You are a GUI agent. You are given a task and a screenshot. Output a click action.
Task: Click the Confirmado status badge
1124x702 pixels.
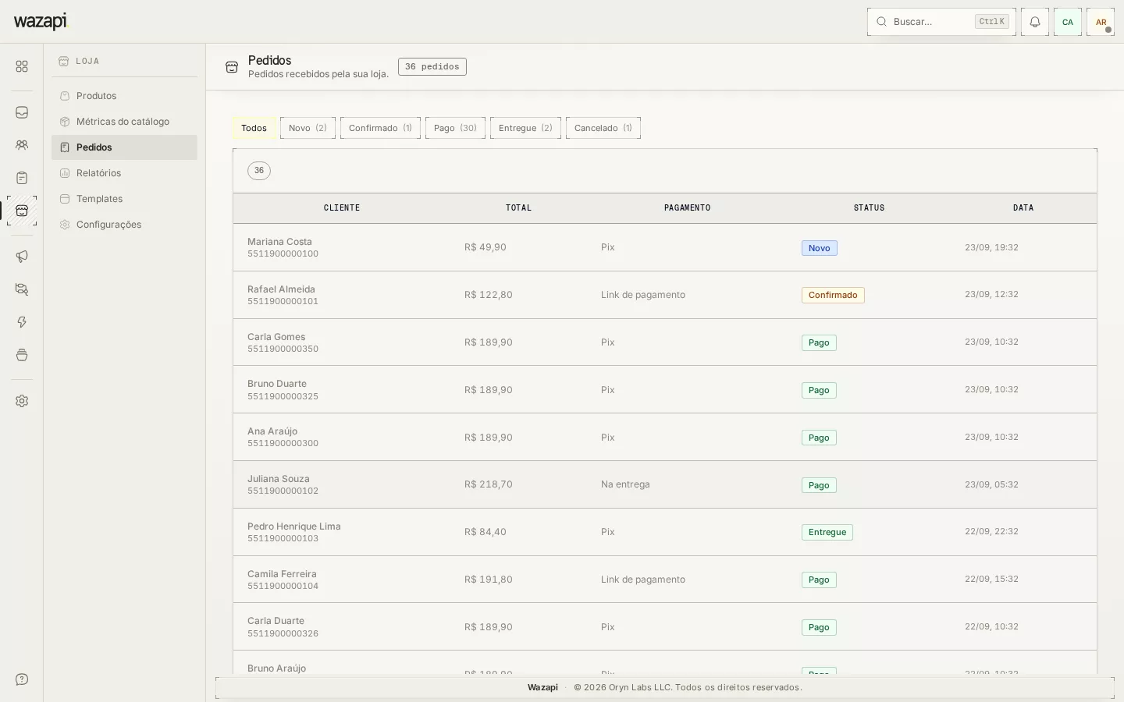[x=833, y=295]
